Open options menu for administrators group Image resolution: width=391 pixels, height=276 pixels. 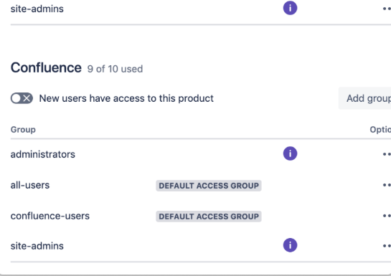click(x=387, y=154)
